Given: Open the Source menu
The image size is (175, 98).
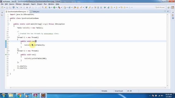Looking at the screenshot, I should 12,4.
